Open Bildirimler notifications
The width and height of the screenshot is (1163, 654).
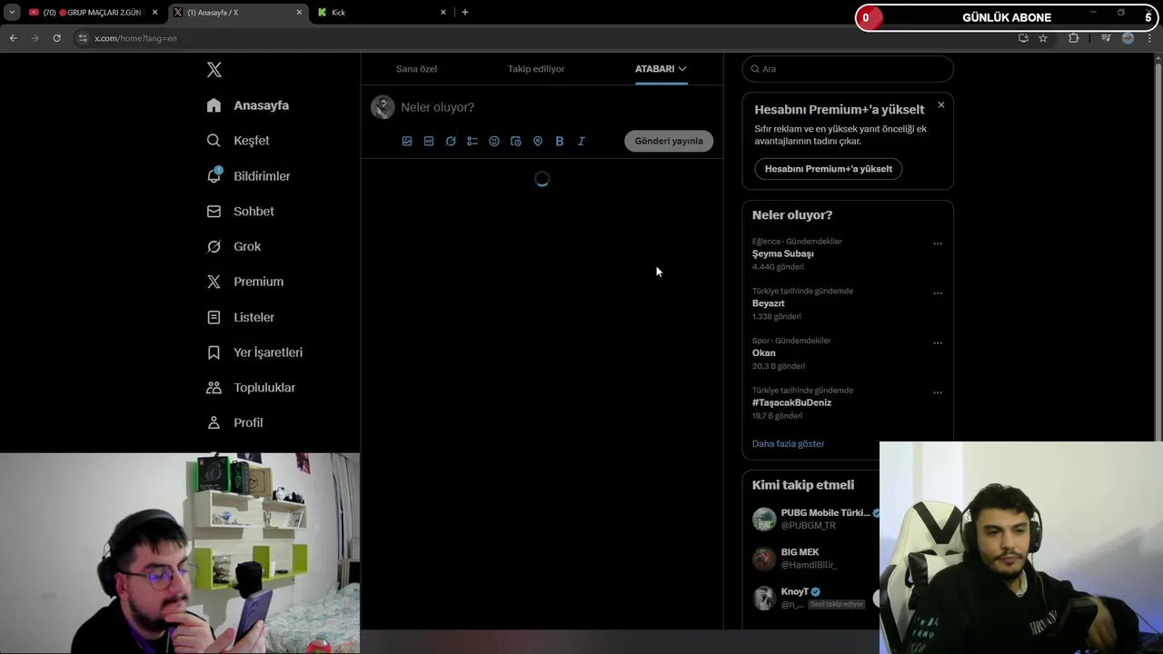(248, 176)
